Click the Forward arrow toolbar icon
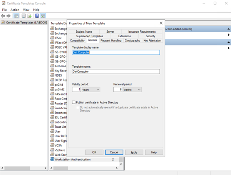Image resolution: width=231 pixels, height=175 pixels. click(8, 16)
